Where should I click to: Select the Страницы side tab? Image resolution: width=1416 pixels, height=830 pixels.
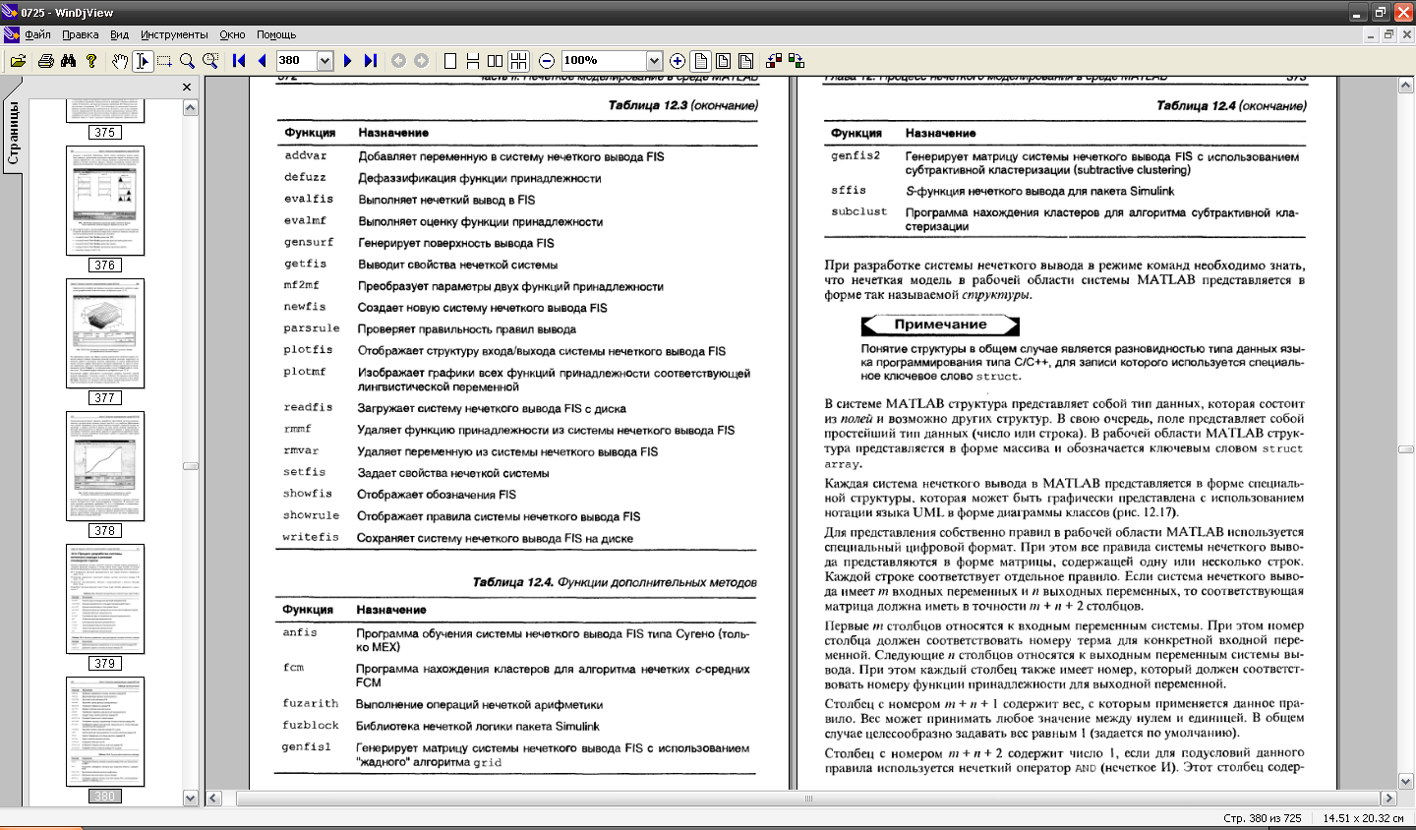13,134
